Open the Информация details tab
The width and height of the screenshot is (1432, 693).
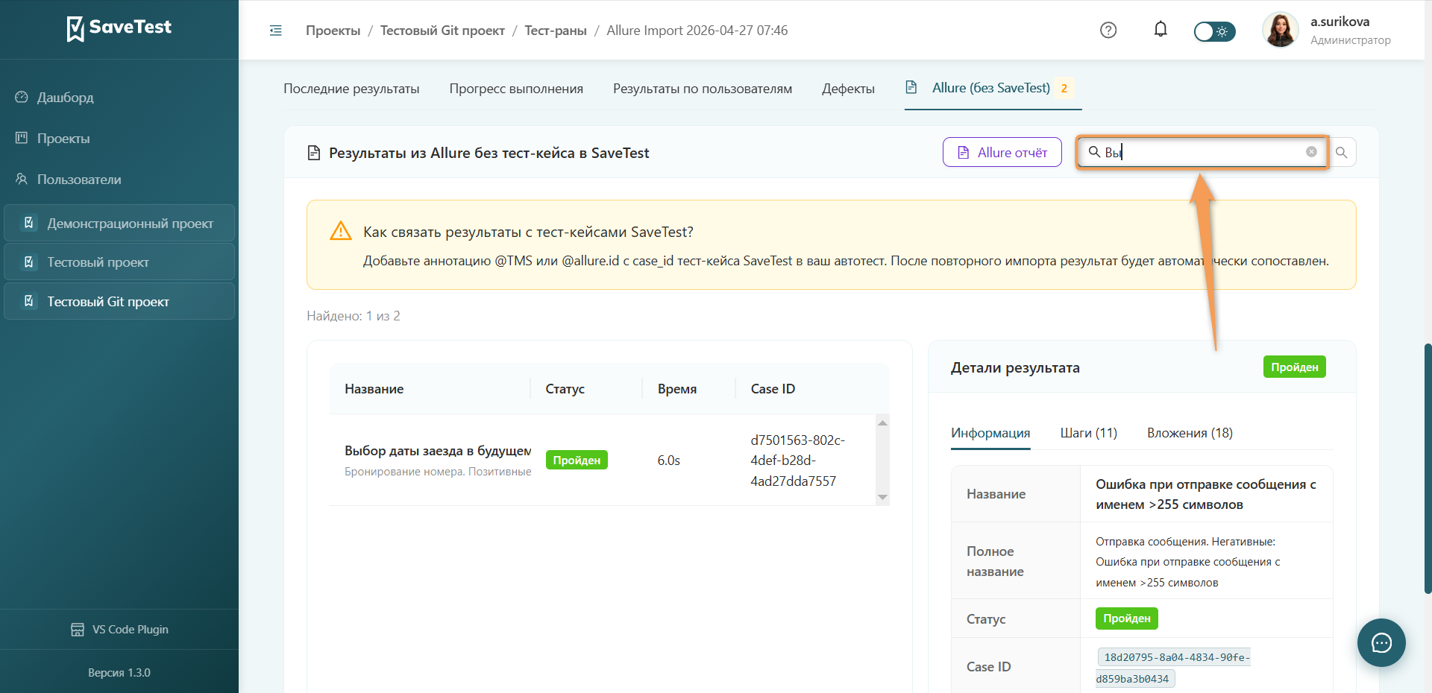990,433
